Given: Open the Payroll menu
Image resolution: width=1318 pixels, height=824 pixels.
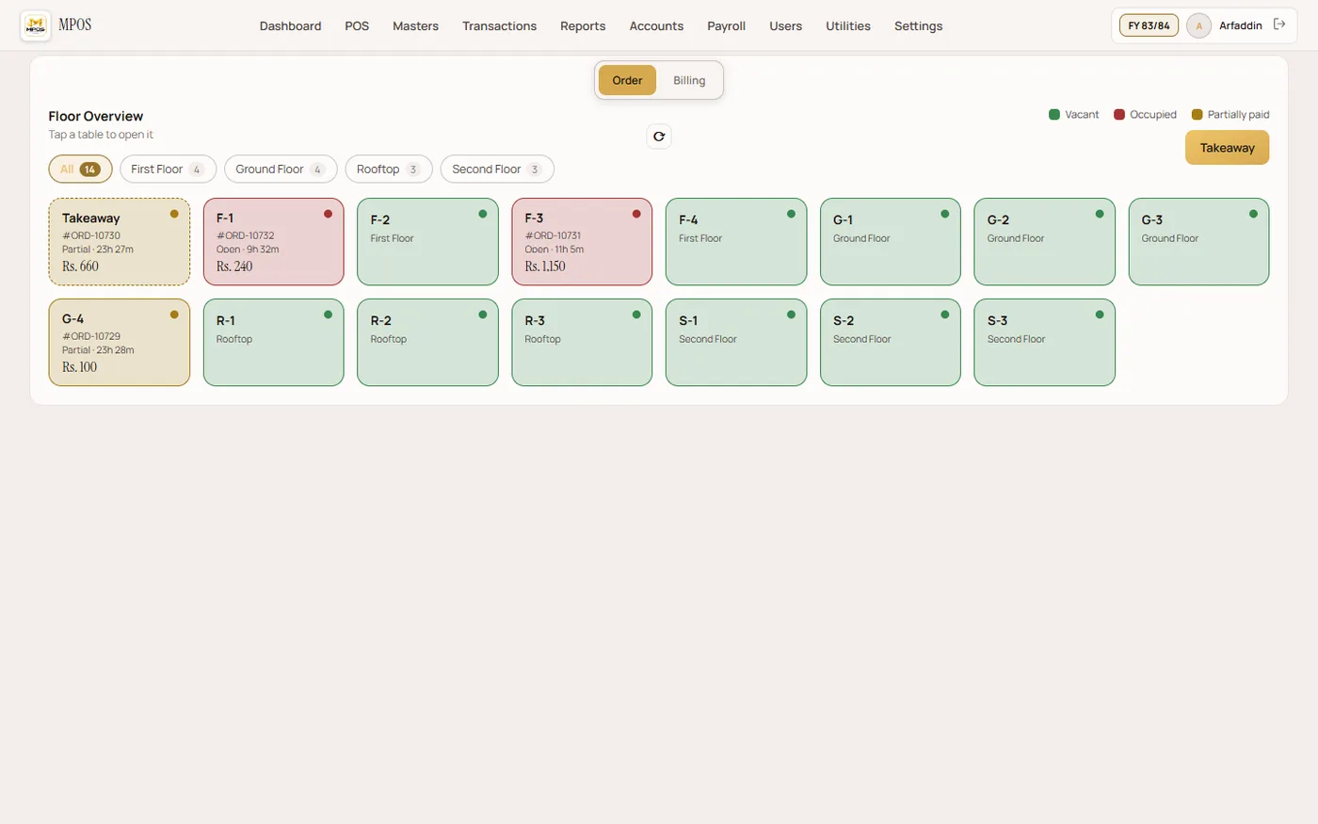Looking at the screenshot, I should (x=726, y=26).
